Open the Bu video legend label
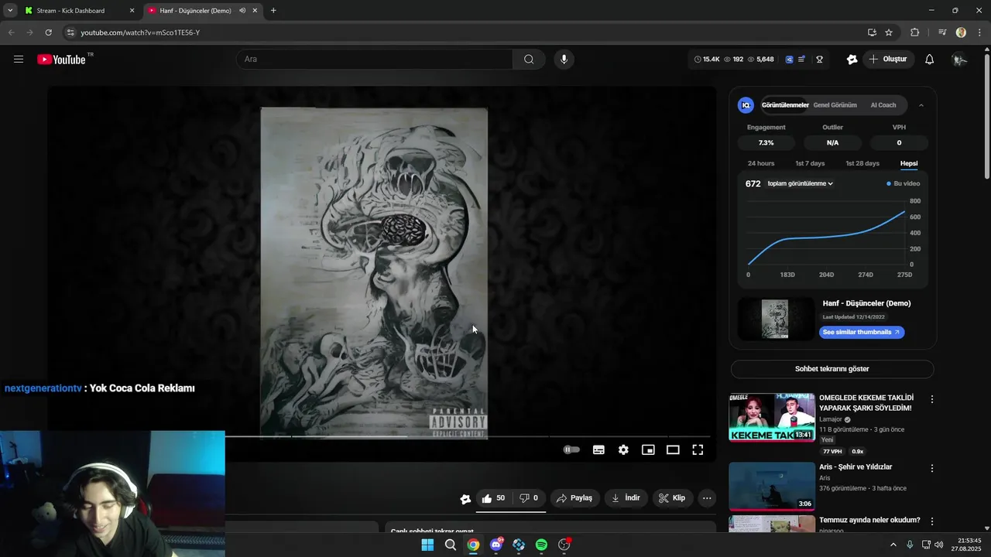The image size is (991, 557). coord(904,183)
